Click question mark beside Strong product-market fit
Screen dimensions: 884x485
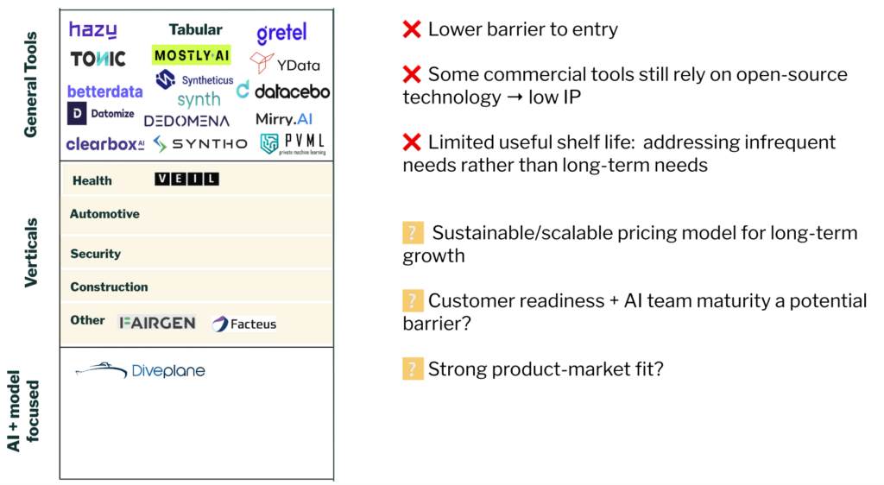(x=413, y=369)
